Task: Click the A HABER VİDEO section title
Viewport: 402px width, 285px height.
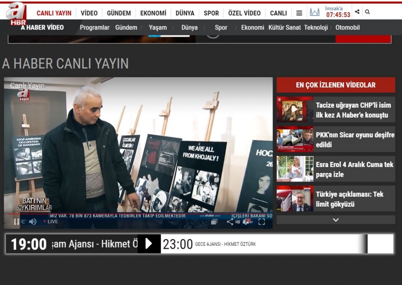Action: (x=42, y=27)
